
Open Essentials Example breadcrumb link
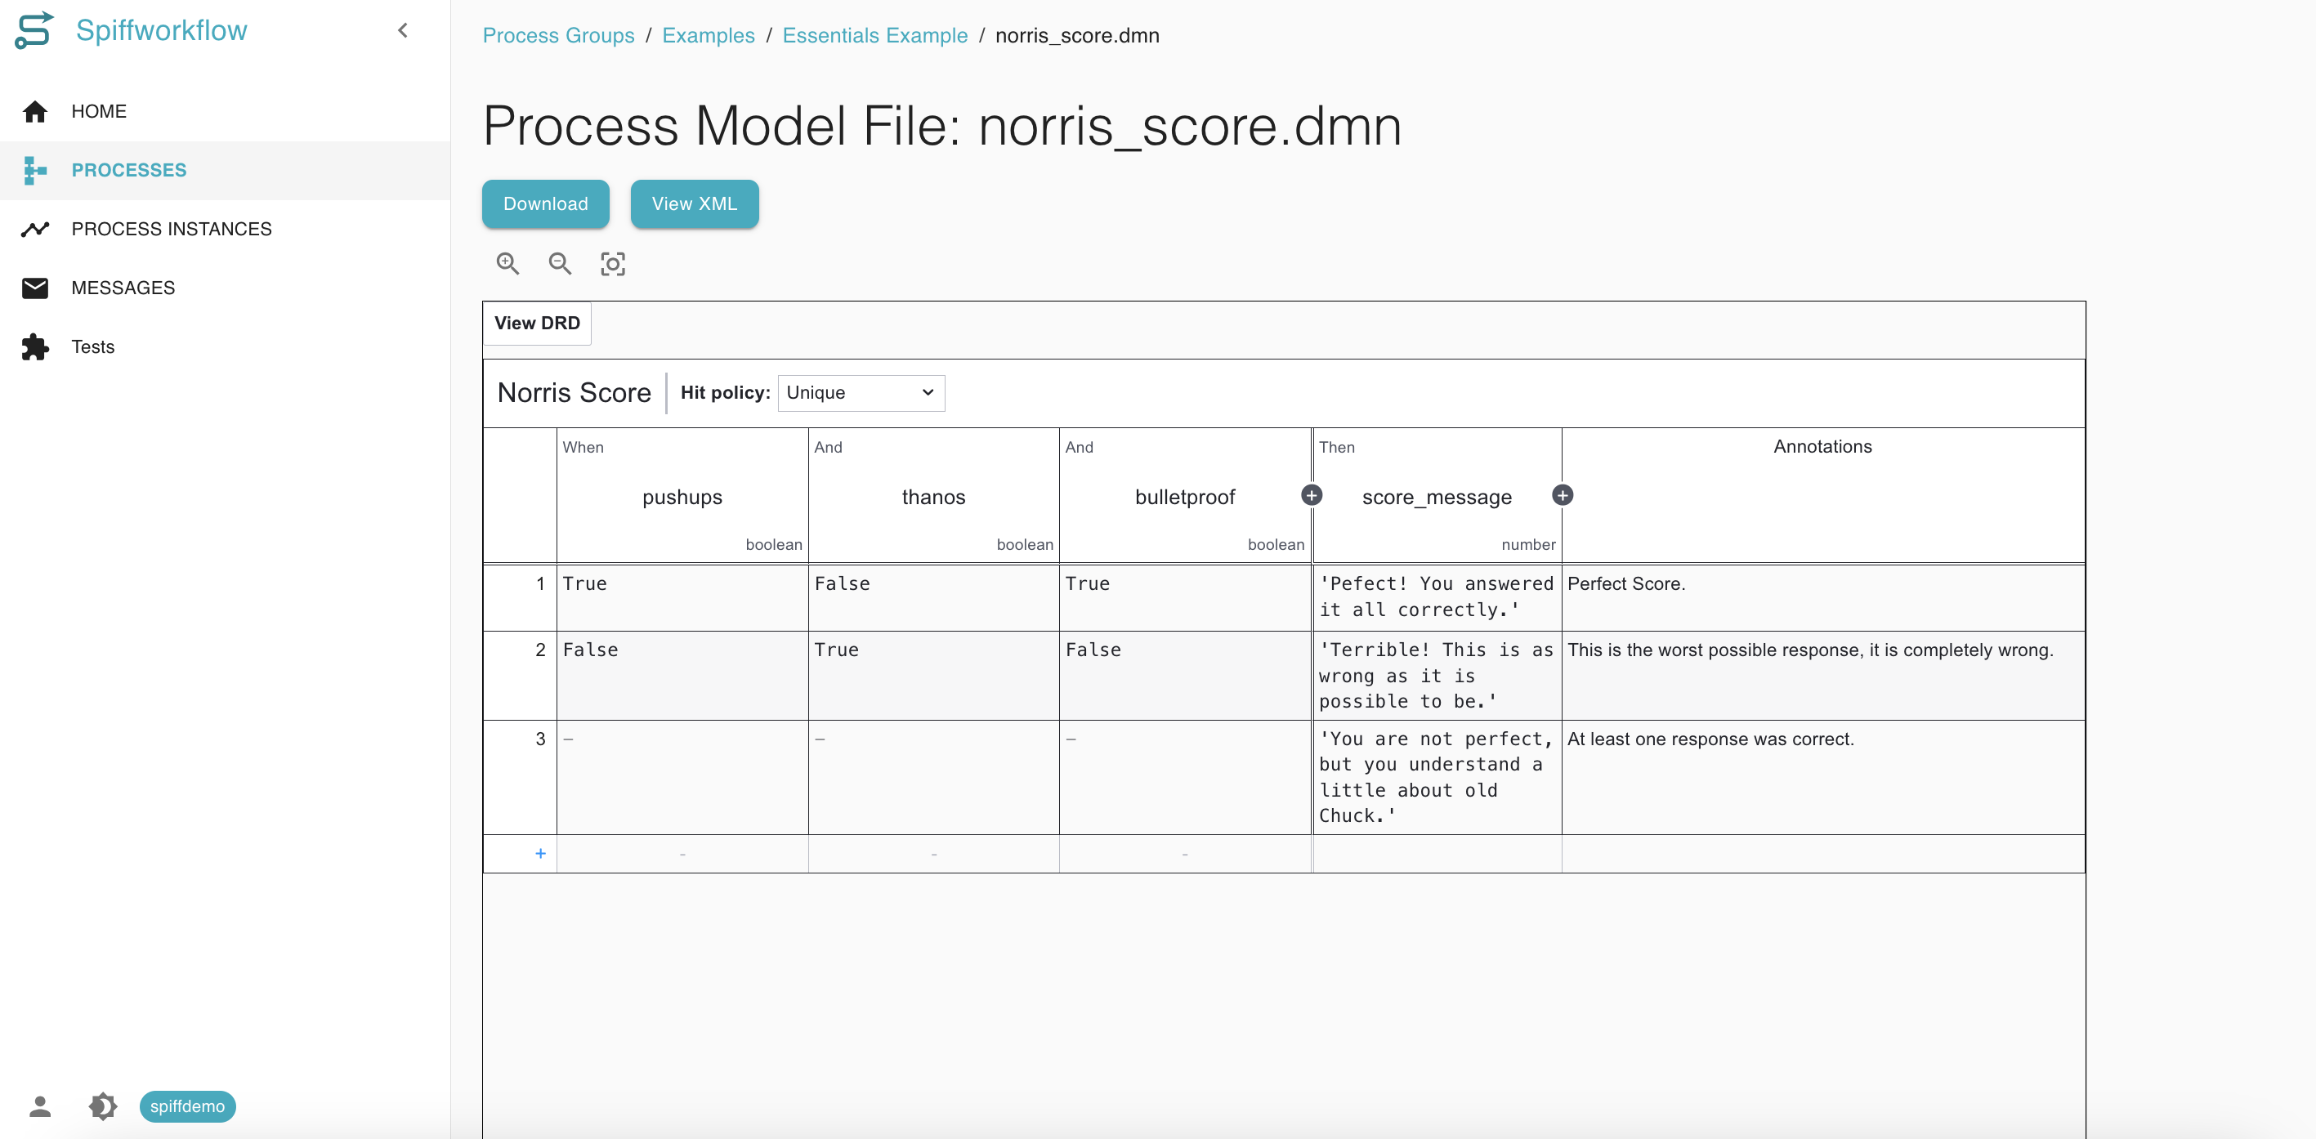pos(874,35)
